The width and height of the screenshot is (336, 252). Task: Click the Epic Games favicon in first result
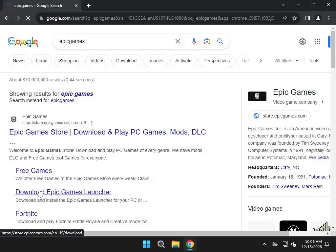pos(14,119)
